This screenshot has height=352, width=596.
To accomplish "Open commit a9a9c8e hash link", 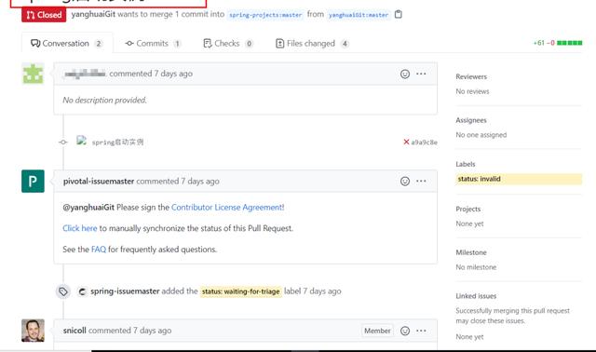I will click(425, 142).
